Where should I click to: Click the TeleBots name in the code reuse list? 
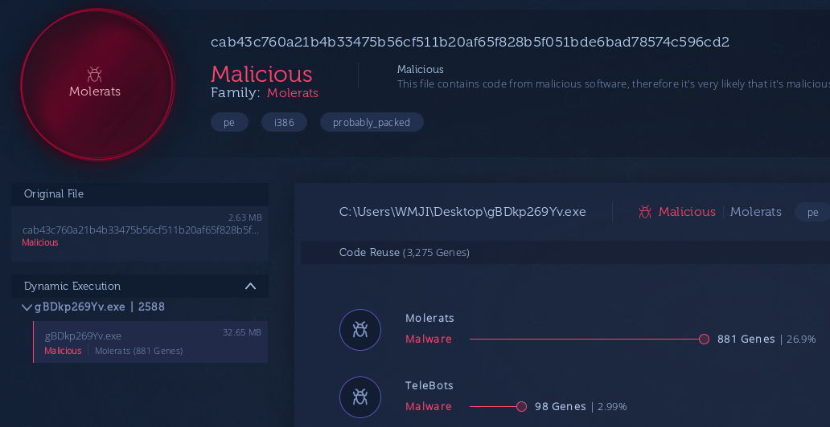click(x=429, y=385)
